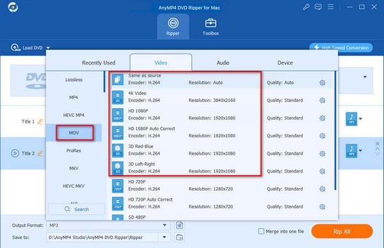Viewport: 384px width, 248px height.
Task: Edit Title 1 name pencil icon
Action: (40, 121)
